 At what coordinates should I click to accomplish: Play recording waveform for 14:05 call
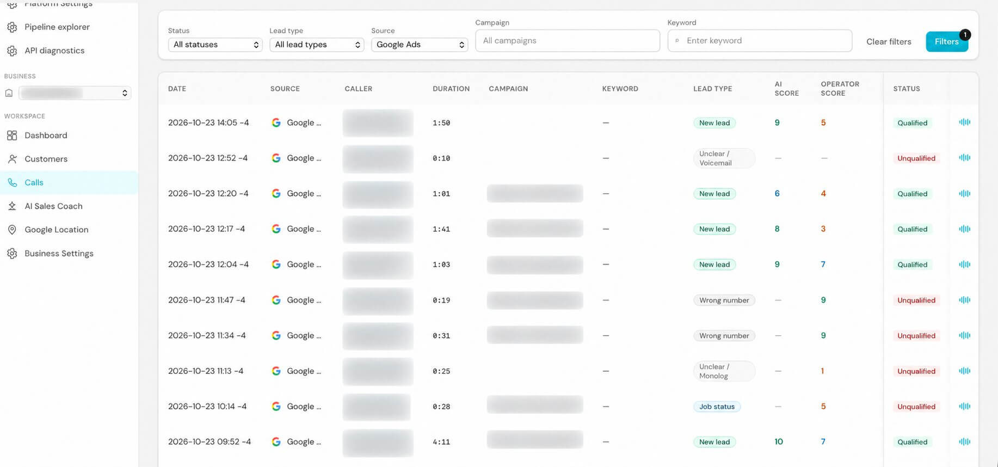[964, 122]
